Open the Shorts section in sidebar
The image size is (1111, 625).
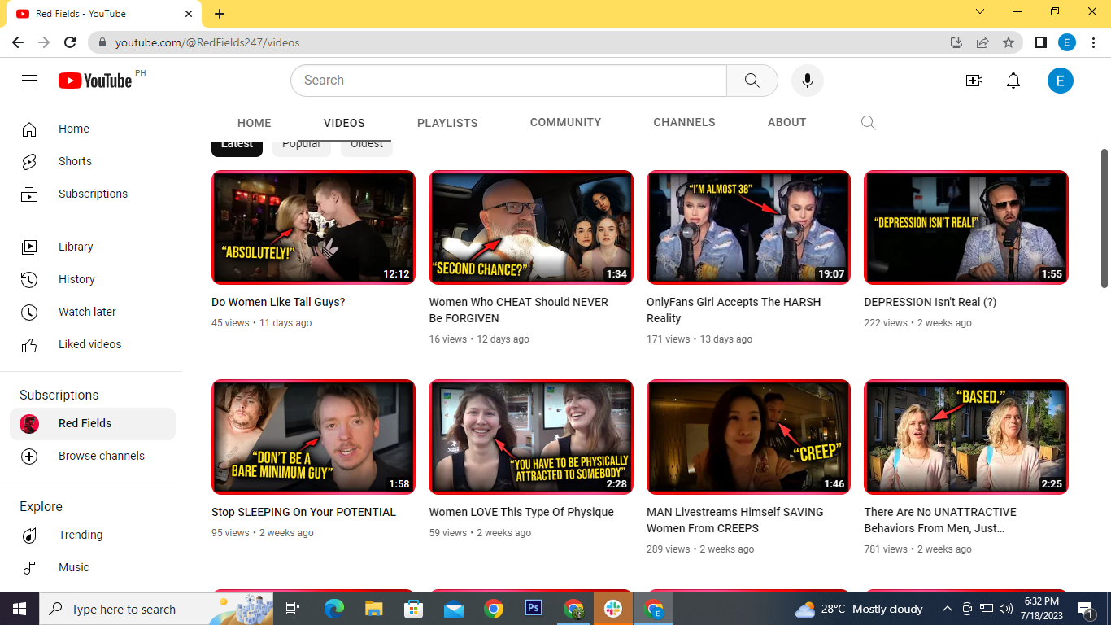pyautogui.click(x=75, y=161)
